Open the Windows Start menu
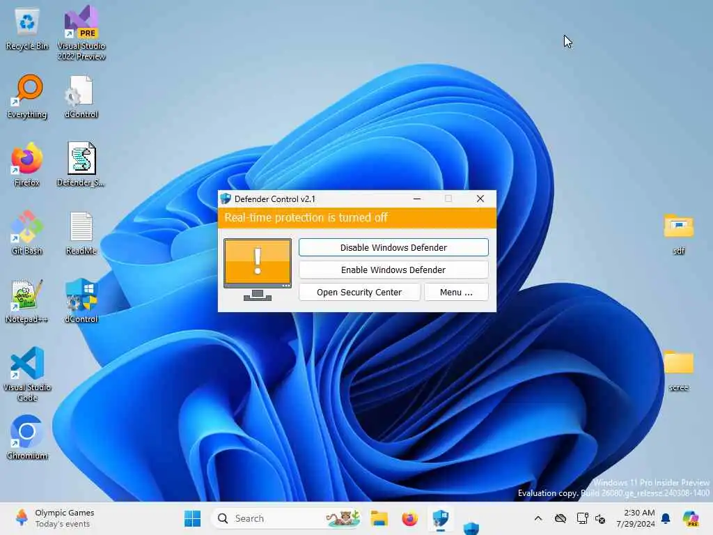The width and height of the screenshot is (713, 535). [x=192, y=518]
